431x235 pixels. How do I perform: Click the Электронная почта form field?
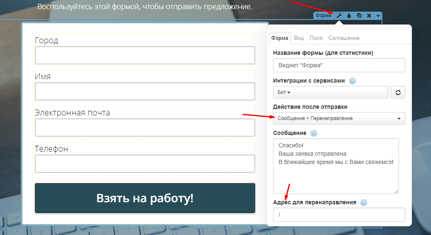point(145,127)
